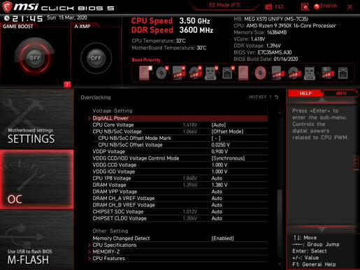Open the SETTINGS motherboard settings section

point(36,120)
